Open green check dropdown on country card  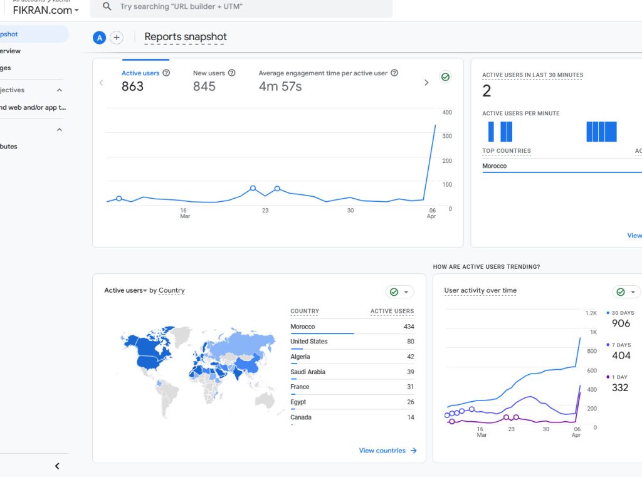click(x=399, y=292)
